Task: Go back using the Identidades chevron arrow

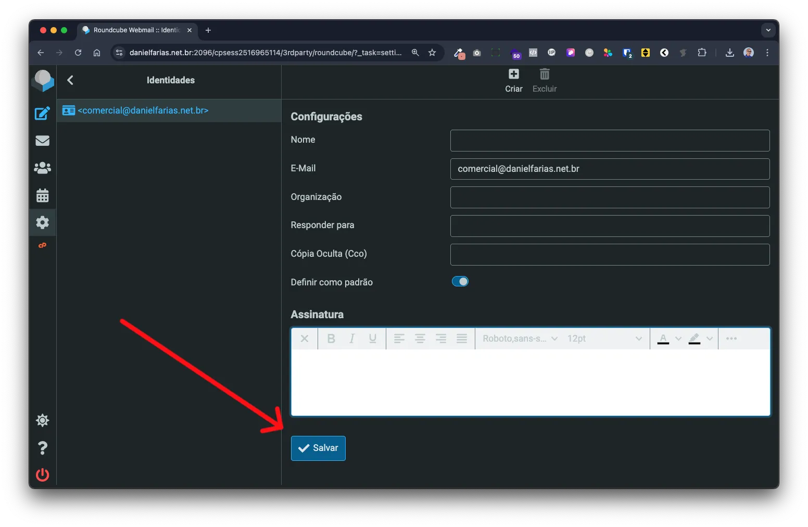Action: 70,80
